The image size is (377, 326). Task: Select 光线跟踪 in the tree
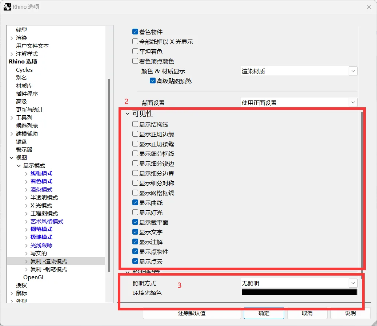pos(41,245)
